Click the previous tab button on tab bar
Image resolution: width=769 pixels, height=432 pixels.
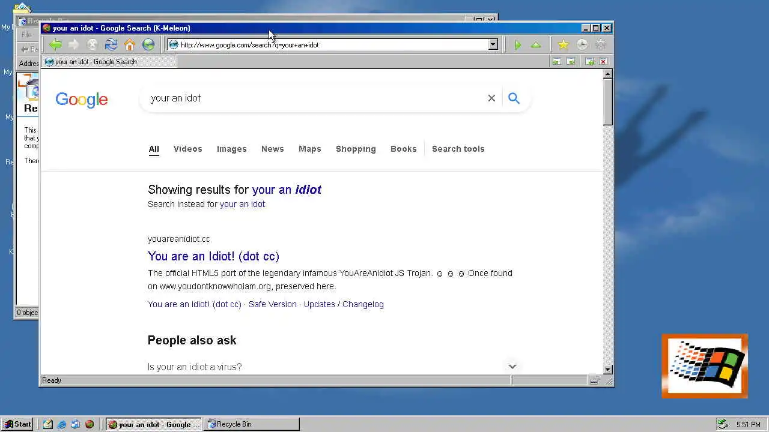pyautogui.click(x=556, y=61)
